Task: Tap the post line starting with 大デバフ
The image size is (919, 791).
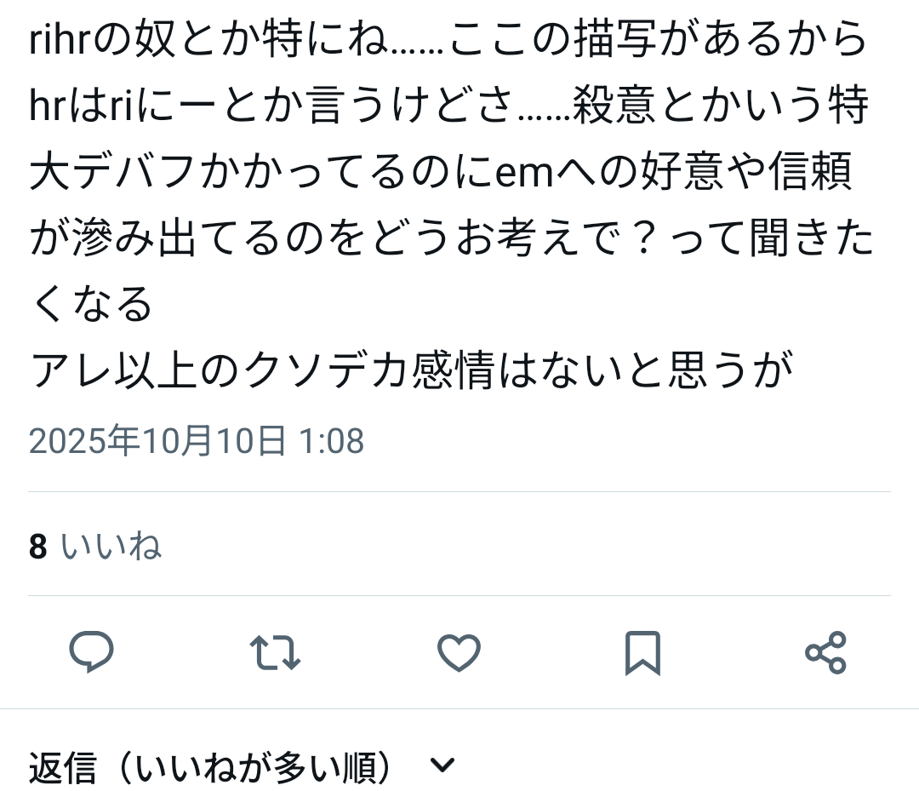Action: click(441, 171)
